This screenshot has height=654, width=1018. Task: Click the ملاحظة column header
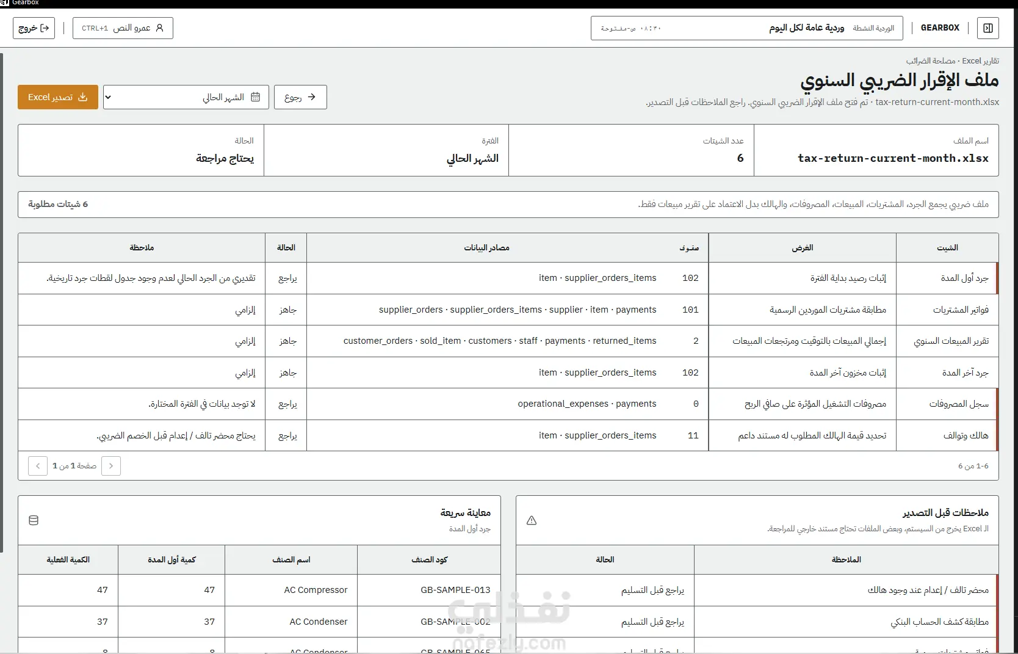point(142,248)
